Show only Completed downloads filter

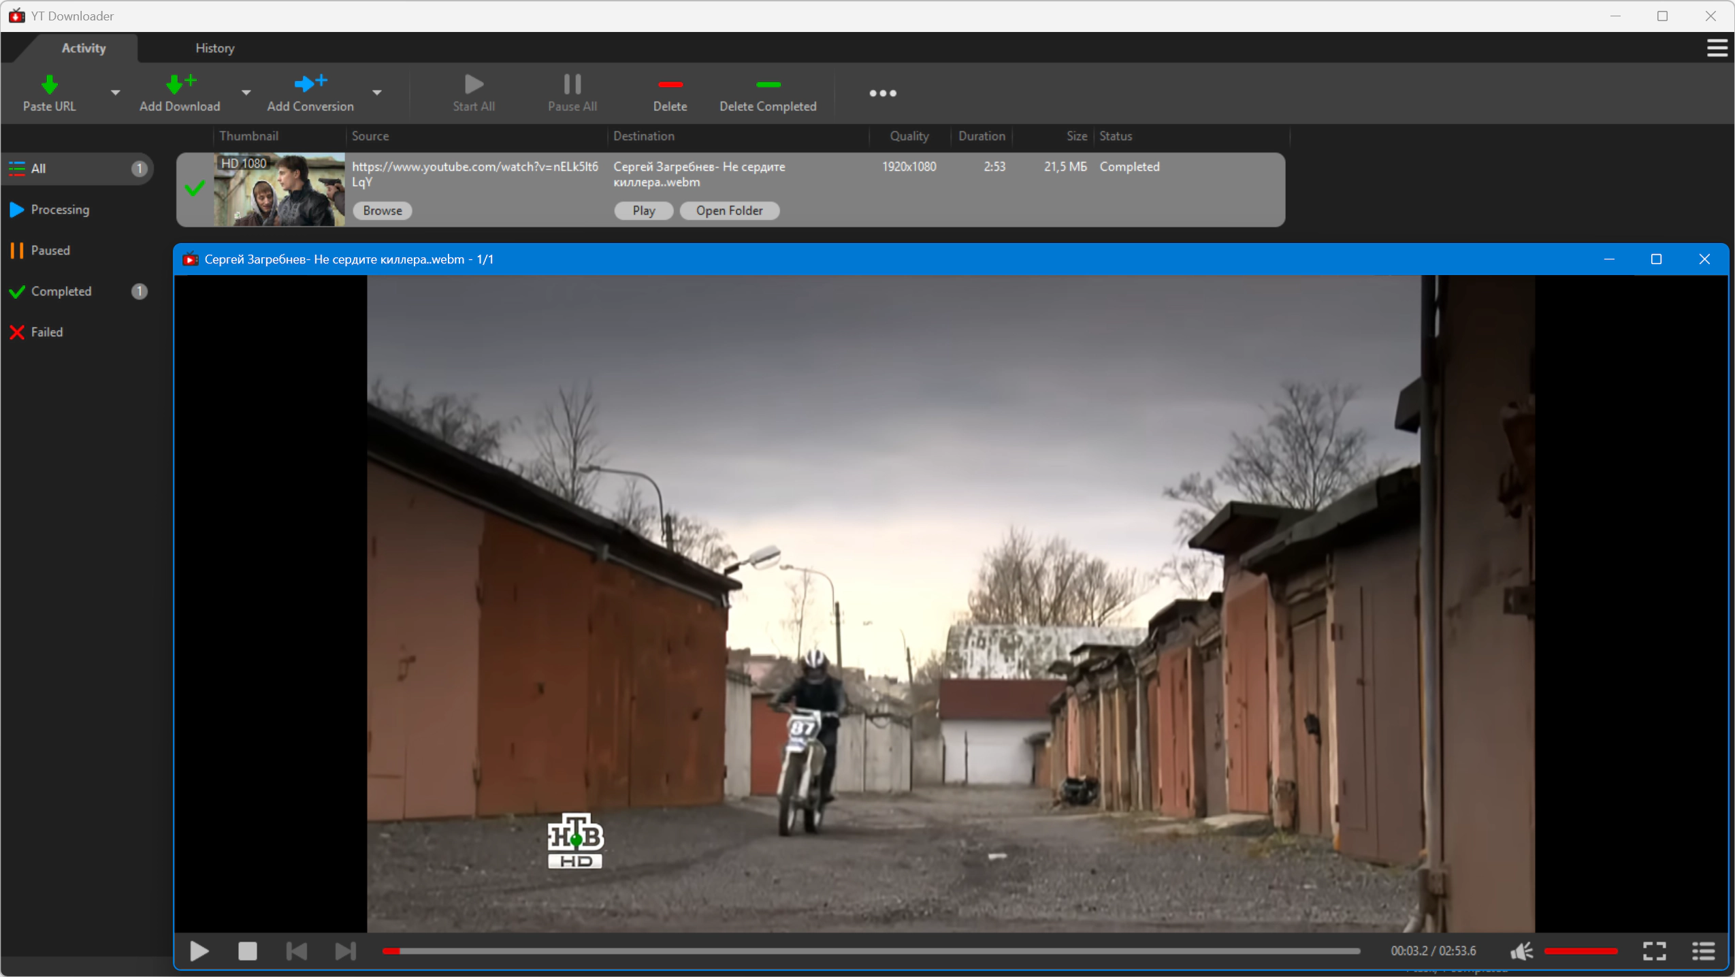tap(61, 291)
